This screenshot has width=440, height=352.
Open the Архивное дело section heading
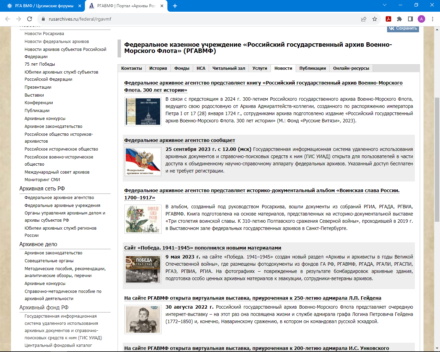point(38,244)
